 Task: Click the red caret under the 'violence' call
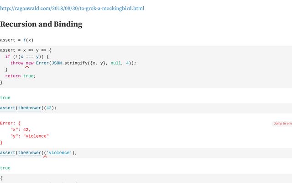(45, 156)
